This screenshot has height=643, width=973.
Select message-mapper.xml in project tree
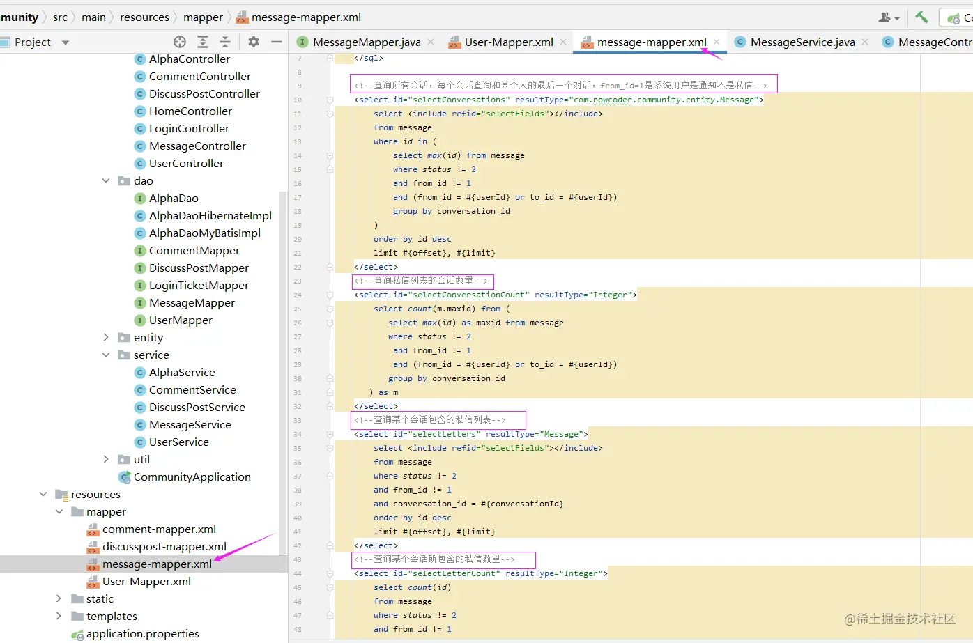pyautogui.click(x=157, y=564)
